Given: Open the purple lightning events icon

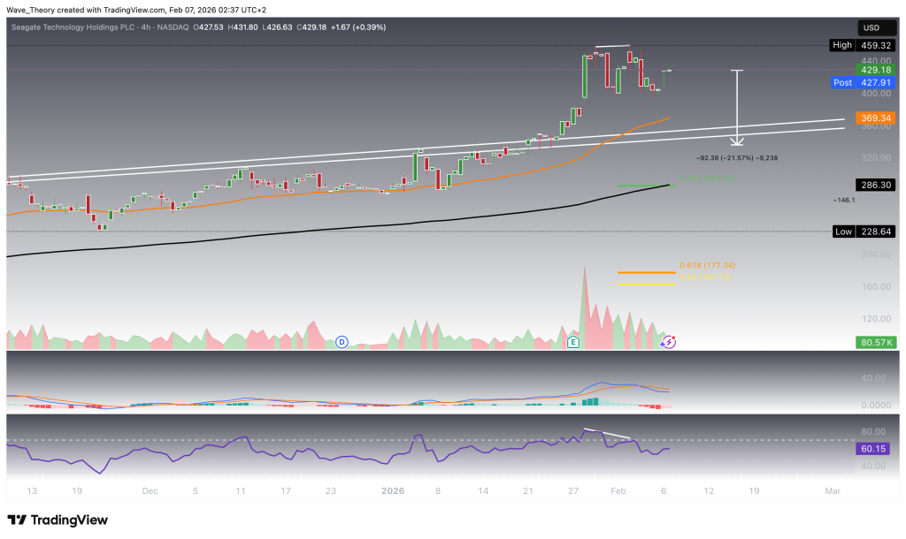Looking at the screenshot, I should coord(669,340).
